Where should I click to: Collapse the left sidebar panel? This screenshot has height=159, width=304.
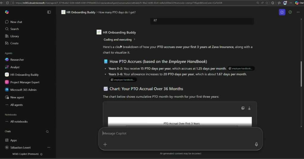click(49, 12)
